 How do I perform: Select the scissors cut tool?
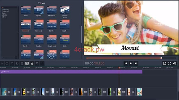(2, 63)
